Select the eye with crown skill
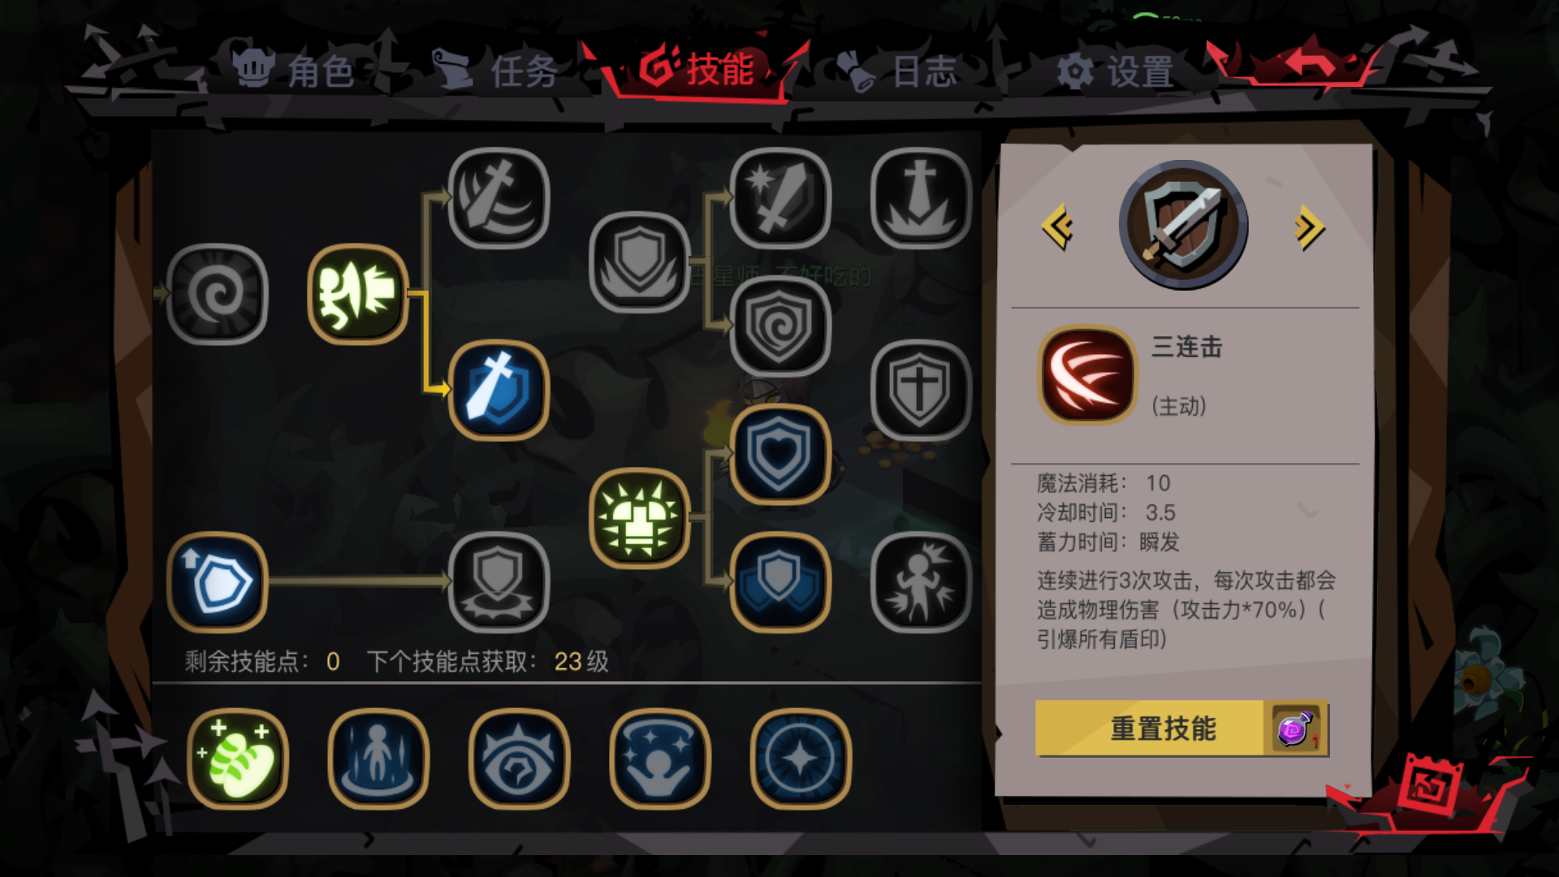1559x877 pixels. [x=519, y=759]
